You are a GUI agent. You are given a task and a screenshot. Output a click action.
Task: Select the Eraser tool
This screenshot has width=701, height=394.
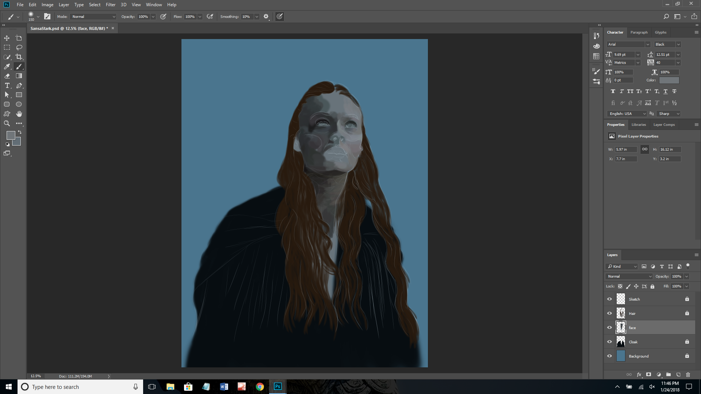click(7, 76)
